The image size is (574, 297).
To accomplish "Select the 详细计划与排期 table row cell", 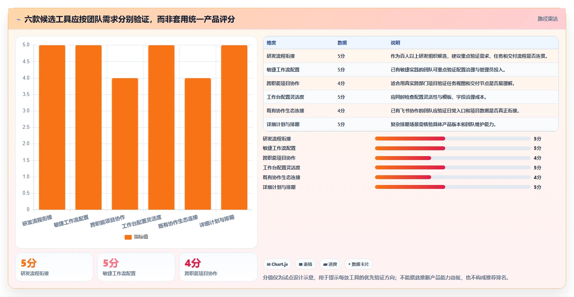I will pos(283,124).
